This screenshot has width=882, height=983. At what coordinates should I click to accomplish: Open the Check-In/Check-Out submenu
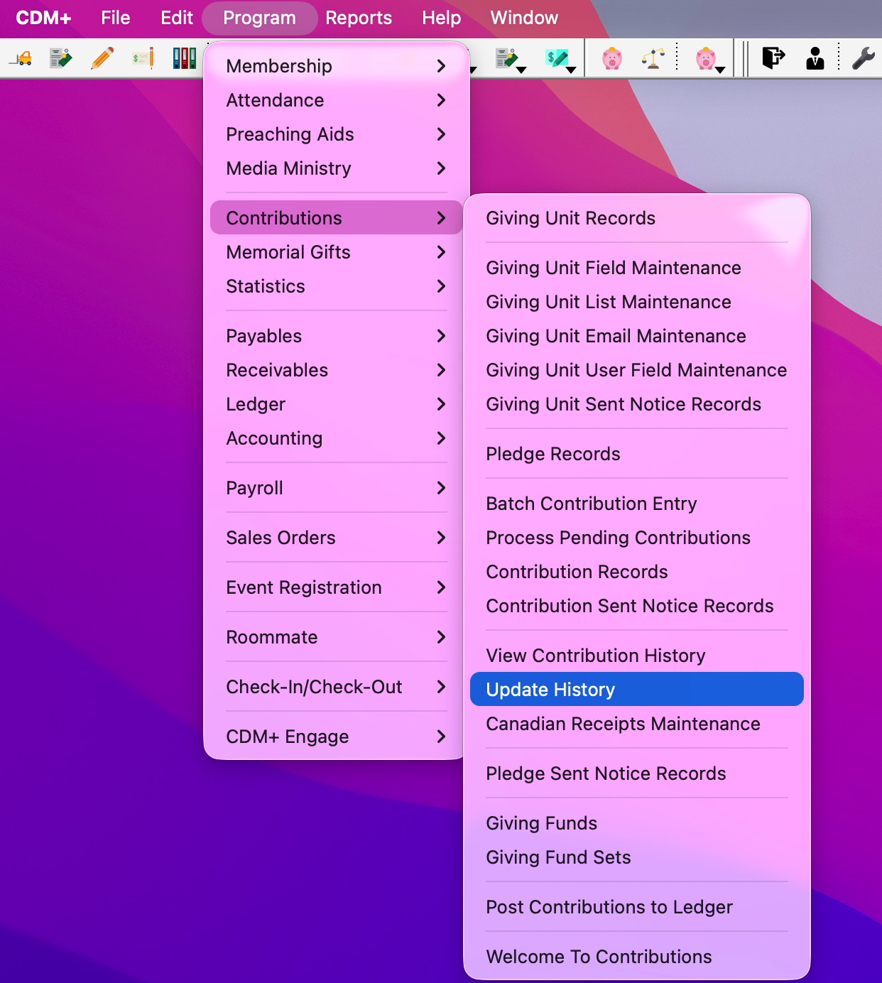click(337, 687)
